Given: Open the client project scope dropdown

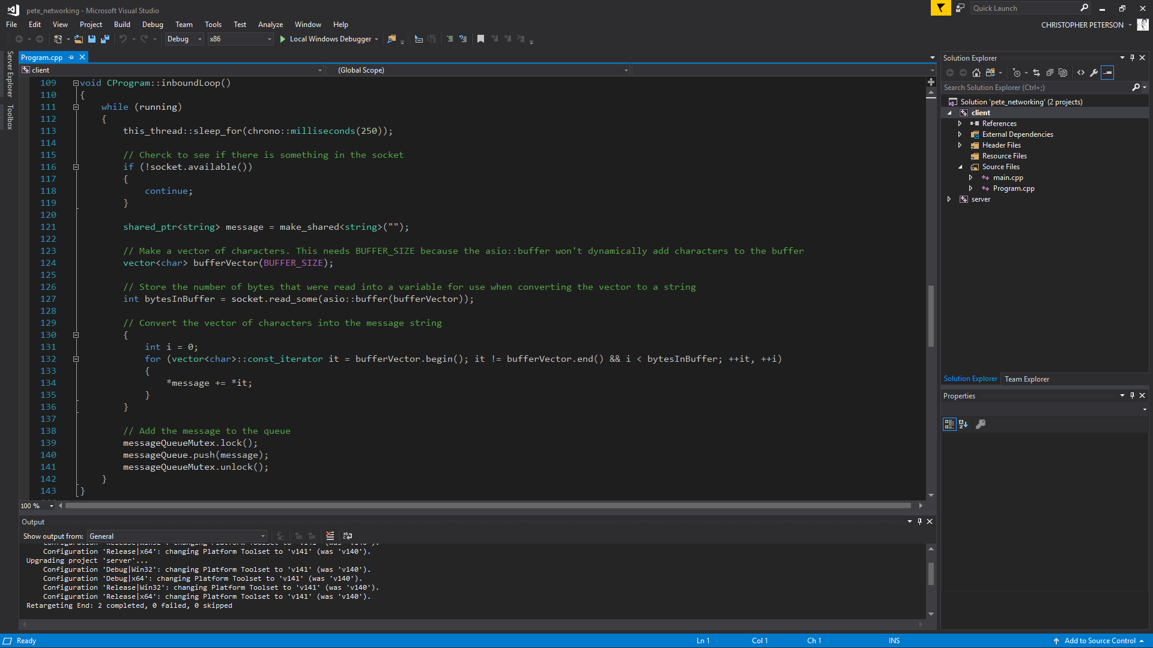Looking at the screenshot, I should 172,70.
